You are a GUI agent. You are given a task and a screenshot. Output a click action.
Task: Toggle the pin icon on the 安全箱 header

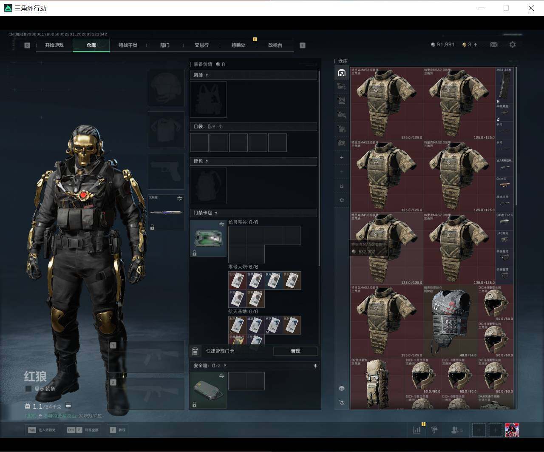click(x=315, y=366)
